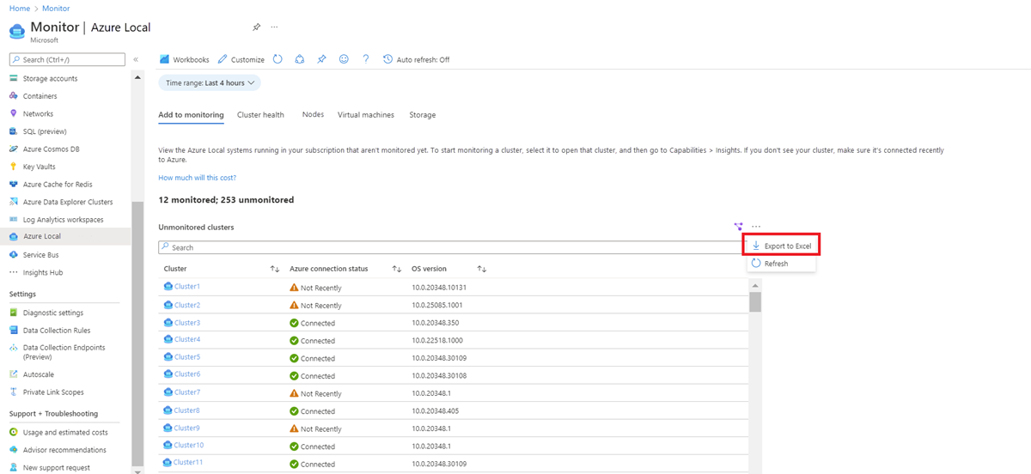1031x474 pixels.
Task: Choose Export to Excel from the menu
Action: (x=782, y=246)
